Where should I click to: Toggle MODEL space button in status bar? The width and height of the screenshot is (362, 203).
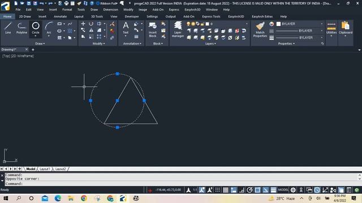(283, 190)
